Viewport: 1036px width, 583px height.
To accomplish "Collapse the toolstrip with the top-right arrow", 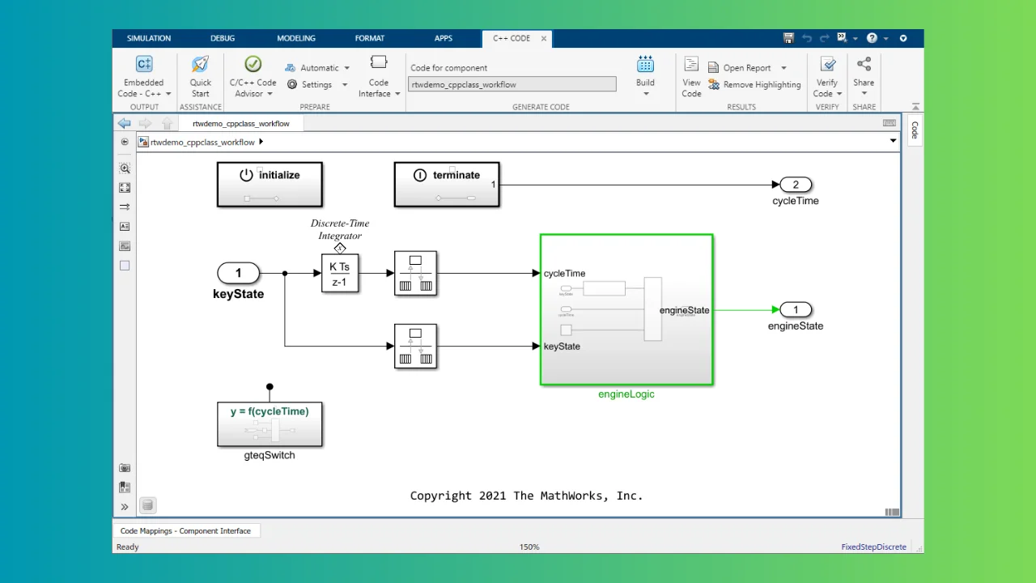I will click(x=915, y=106).
